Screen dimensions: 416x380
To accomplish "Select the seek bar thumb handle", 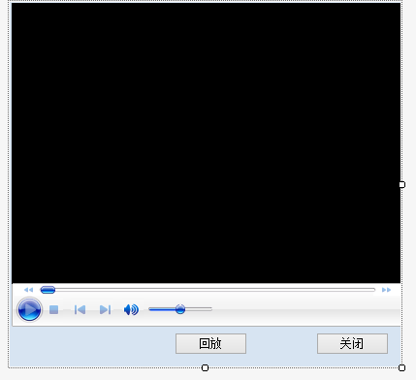I will (x=48, y=290).
